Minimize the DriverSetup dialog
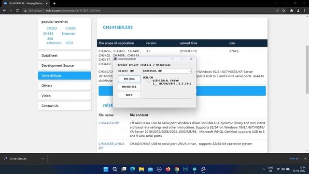Viewport: 309px width, 174px height. (172, 59)
